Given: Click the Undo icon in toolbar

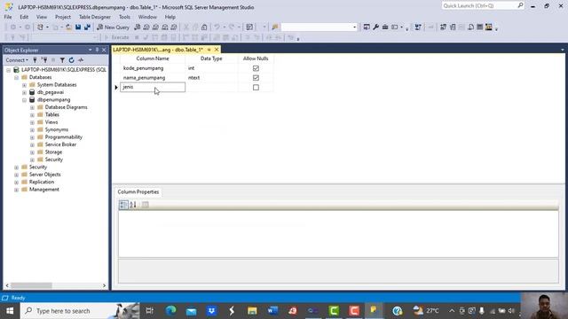Looking at the screenshot, I should (217, 27).
